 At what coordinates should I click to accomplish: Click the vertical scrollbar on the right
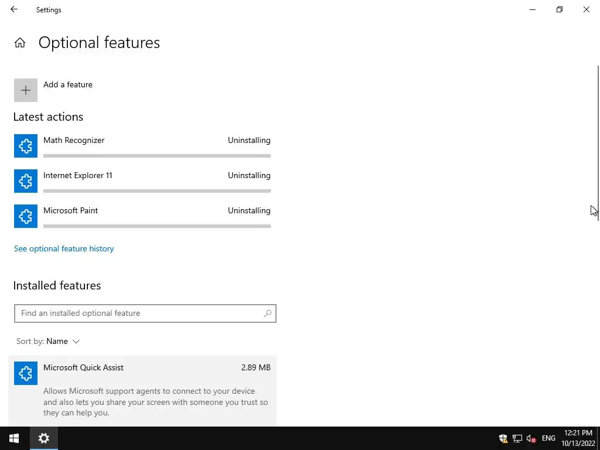[x=598, y=144]
